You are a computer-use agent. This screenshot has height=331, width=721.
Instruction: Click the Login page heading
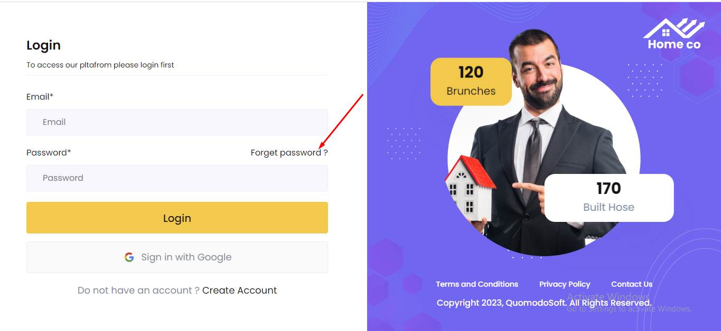coord(43,45)
